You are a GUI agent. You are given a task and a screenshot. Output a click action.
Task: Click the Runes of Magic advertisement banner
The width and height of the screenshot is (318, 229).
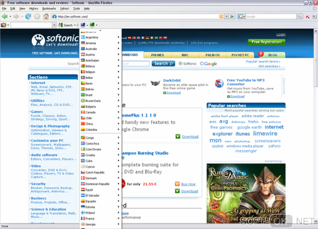tap(246, 193)
